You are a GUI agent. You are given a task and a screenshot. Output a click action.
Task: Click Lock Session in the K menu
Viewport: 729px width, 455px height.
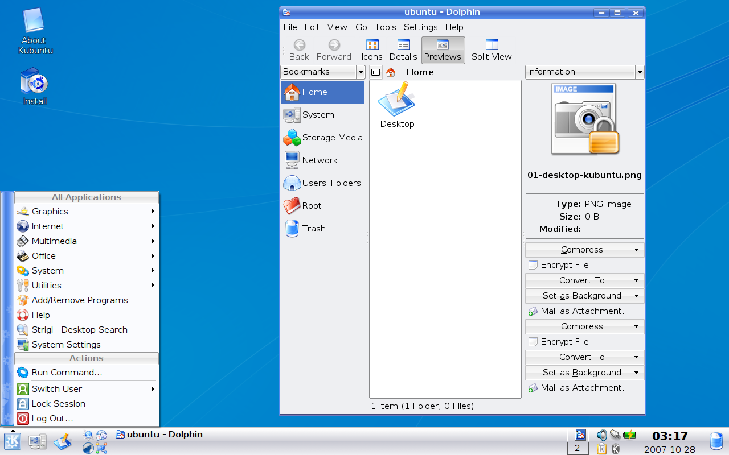[87, 404]
